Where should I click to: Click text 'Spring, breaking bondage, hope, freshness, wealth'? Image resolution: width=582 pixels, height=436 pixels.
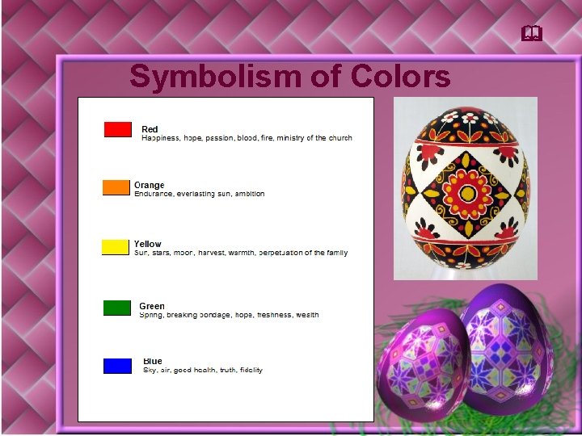click(229, 315)
